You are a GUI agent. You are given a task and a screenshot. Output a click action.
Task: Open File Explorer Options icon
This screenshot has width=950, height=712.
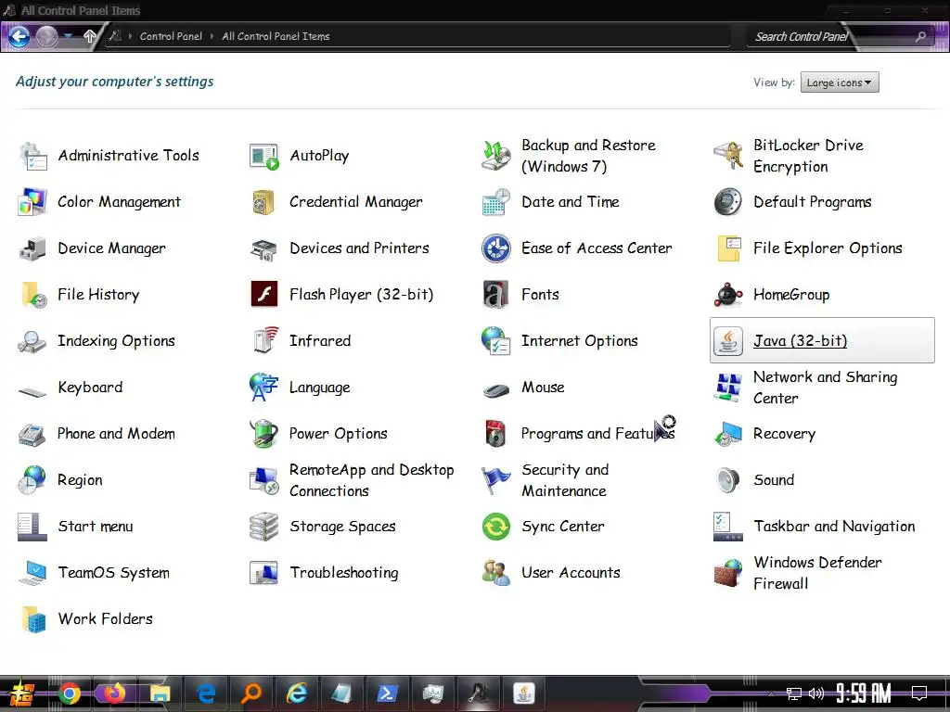(729, 248)
